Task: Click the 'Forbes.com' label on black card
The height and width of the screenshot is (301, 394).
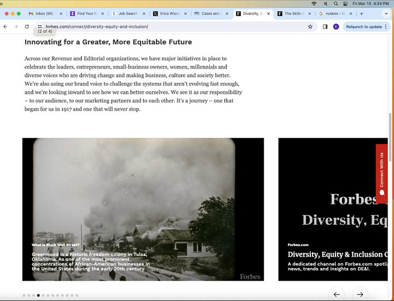Action: [x=298, y=245]
